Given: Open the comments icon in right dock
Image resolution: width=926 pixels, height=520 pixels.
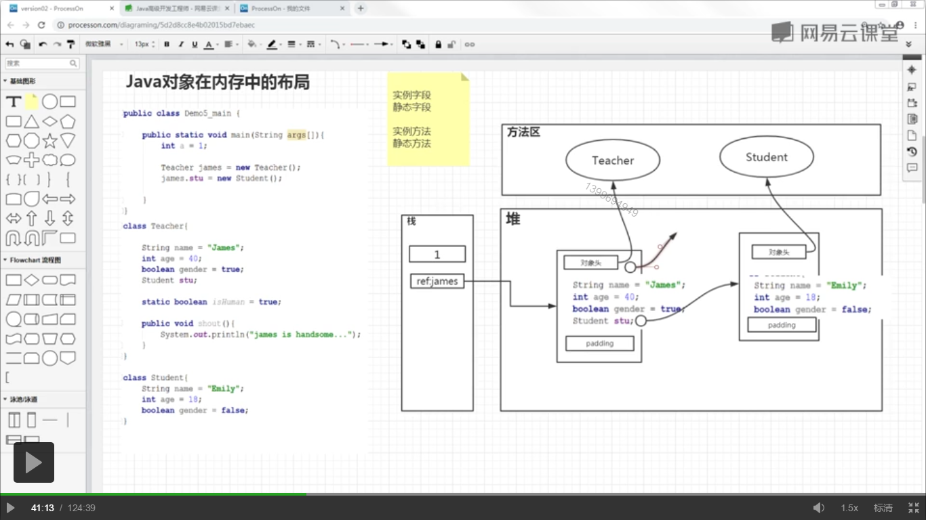Looking at the screenshot, I should click(912, 168).
